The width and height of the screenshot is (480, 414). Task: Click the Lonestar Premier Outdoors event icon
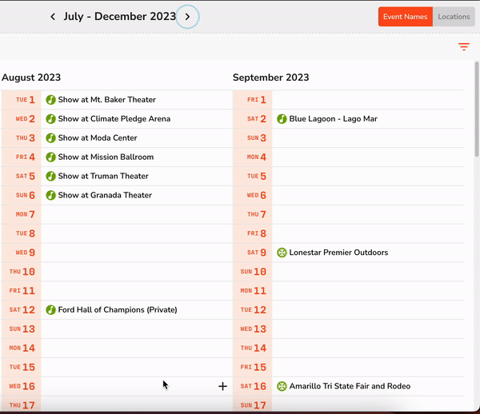pyautogui.click(x=282, y=253)
